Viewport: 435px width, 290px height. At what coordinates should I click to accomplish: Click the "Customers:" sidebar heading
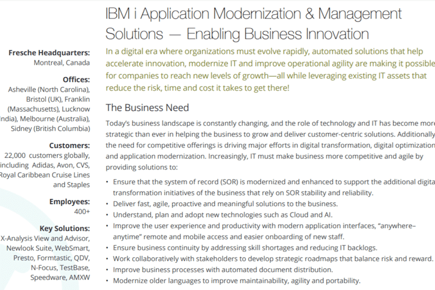click(x=70, y=145)
